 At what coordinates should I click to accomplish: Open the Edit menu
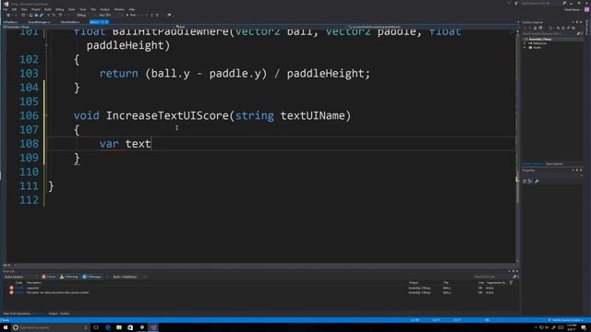14,9
